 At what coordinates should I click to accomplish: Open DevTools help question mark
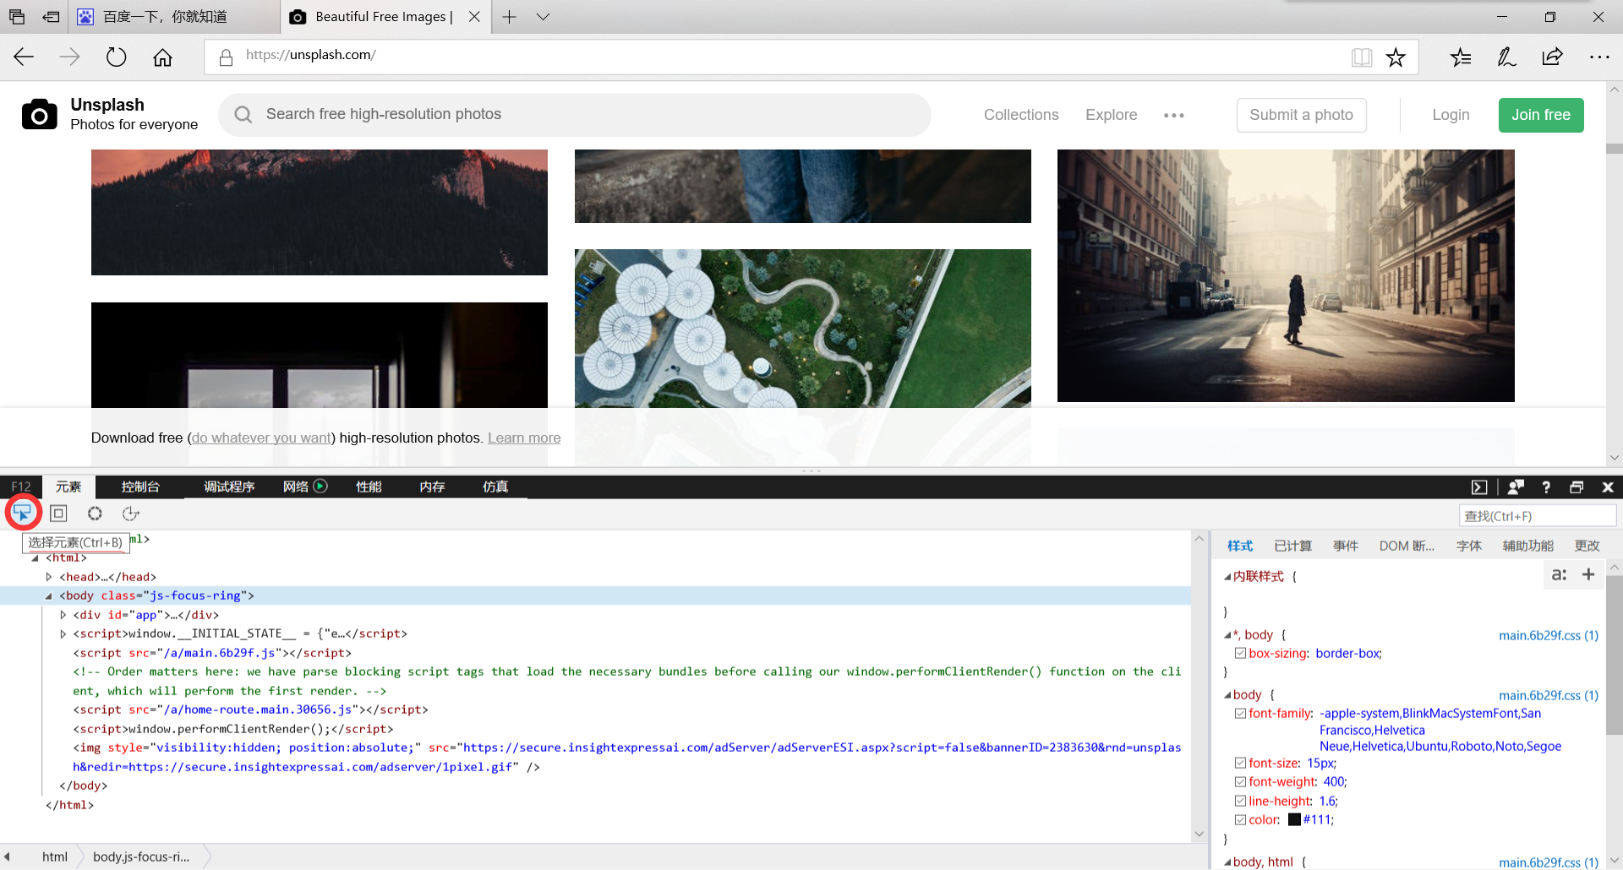pos(1546,487)
